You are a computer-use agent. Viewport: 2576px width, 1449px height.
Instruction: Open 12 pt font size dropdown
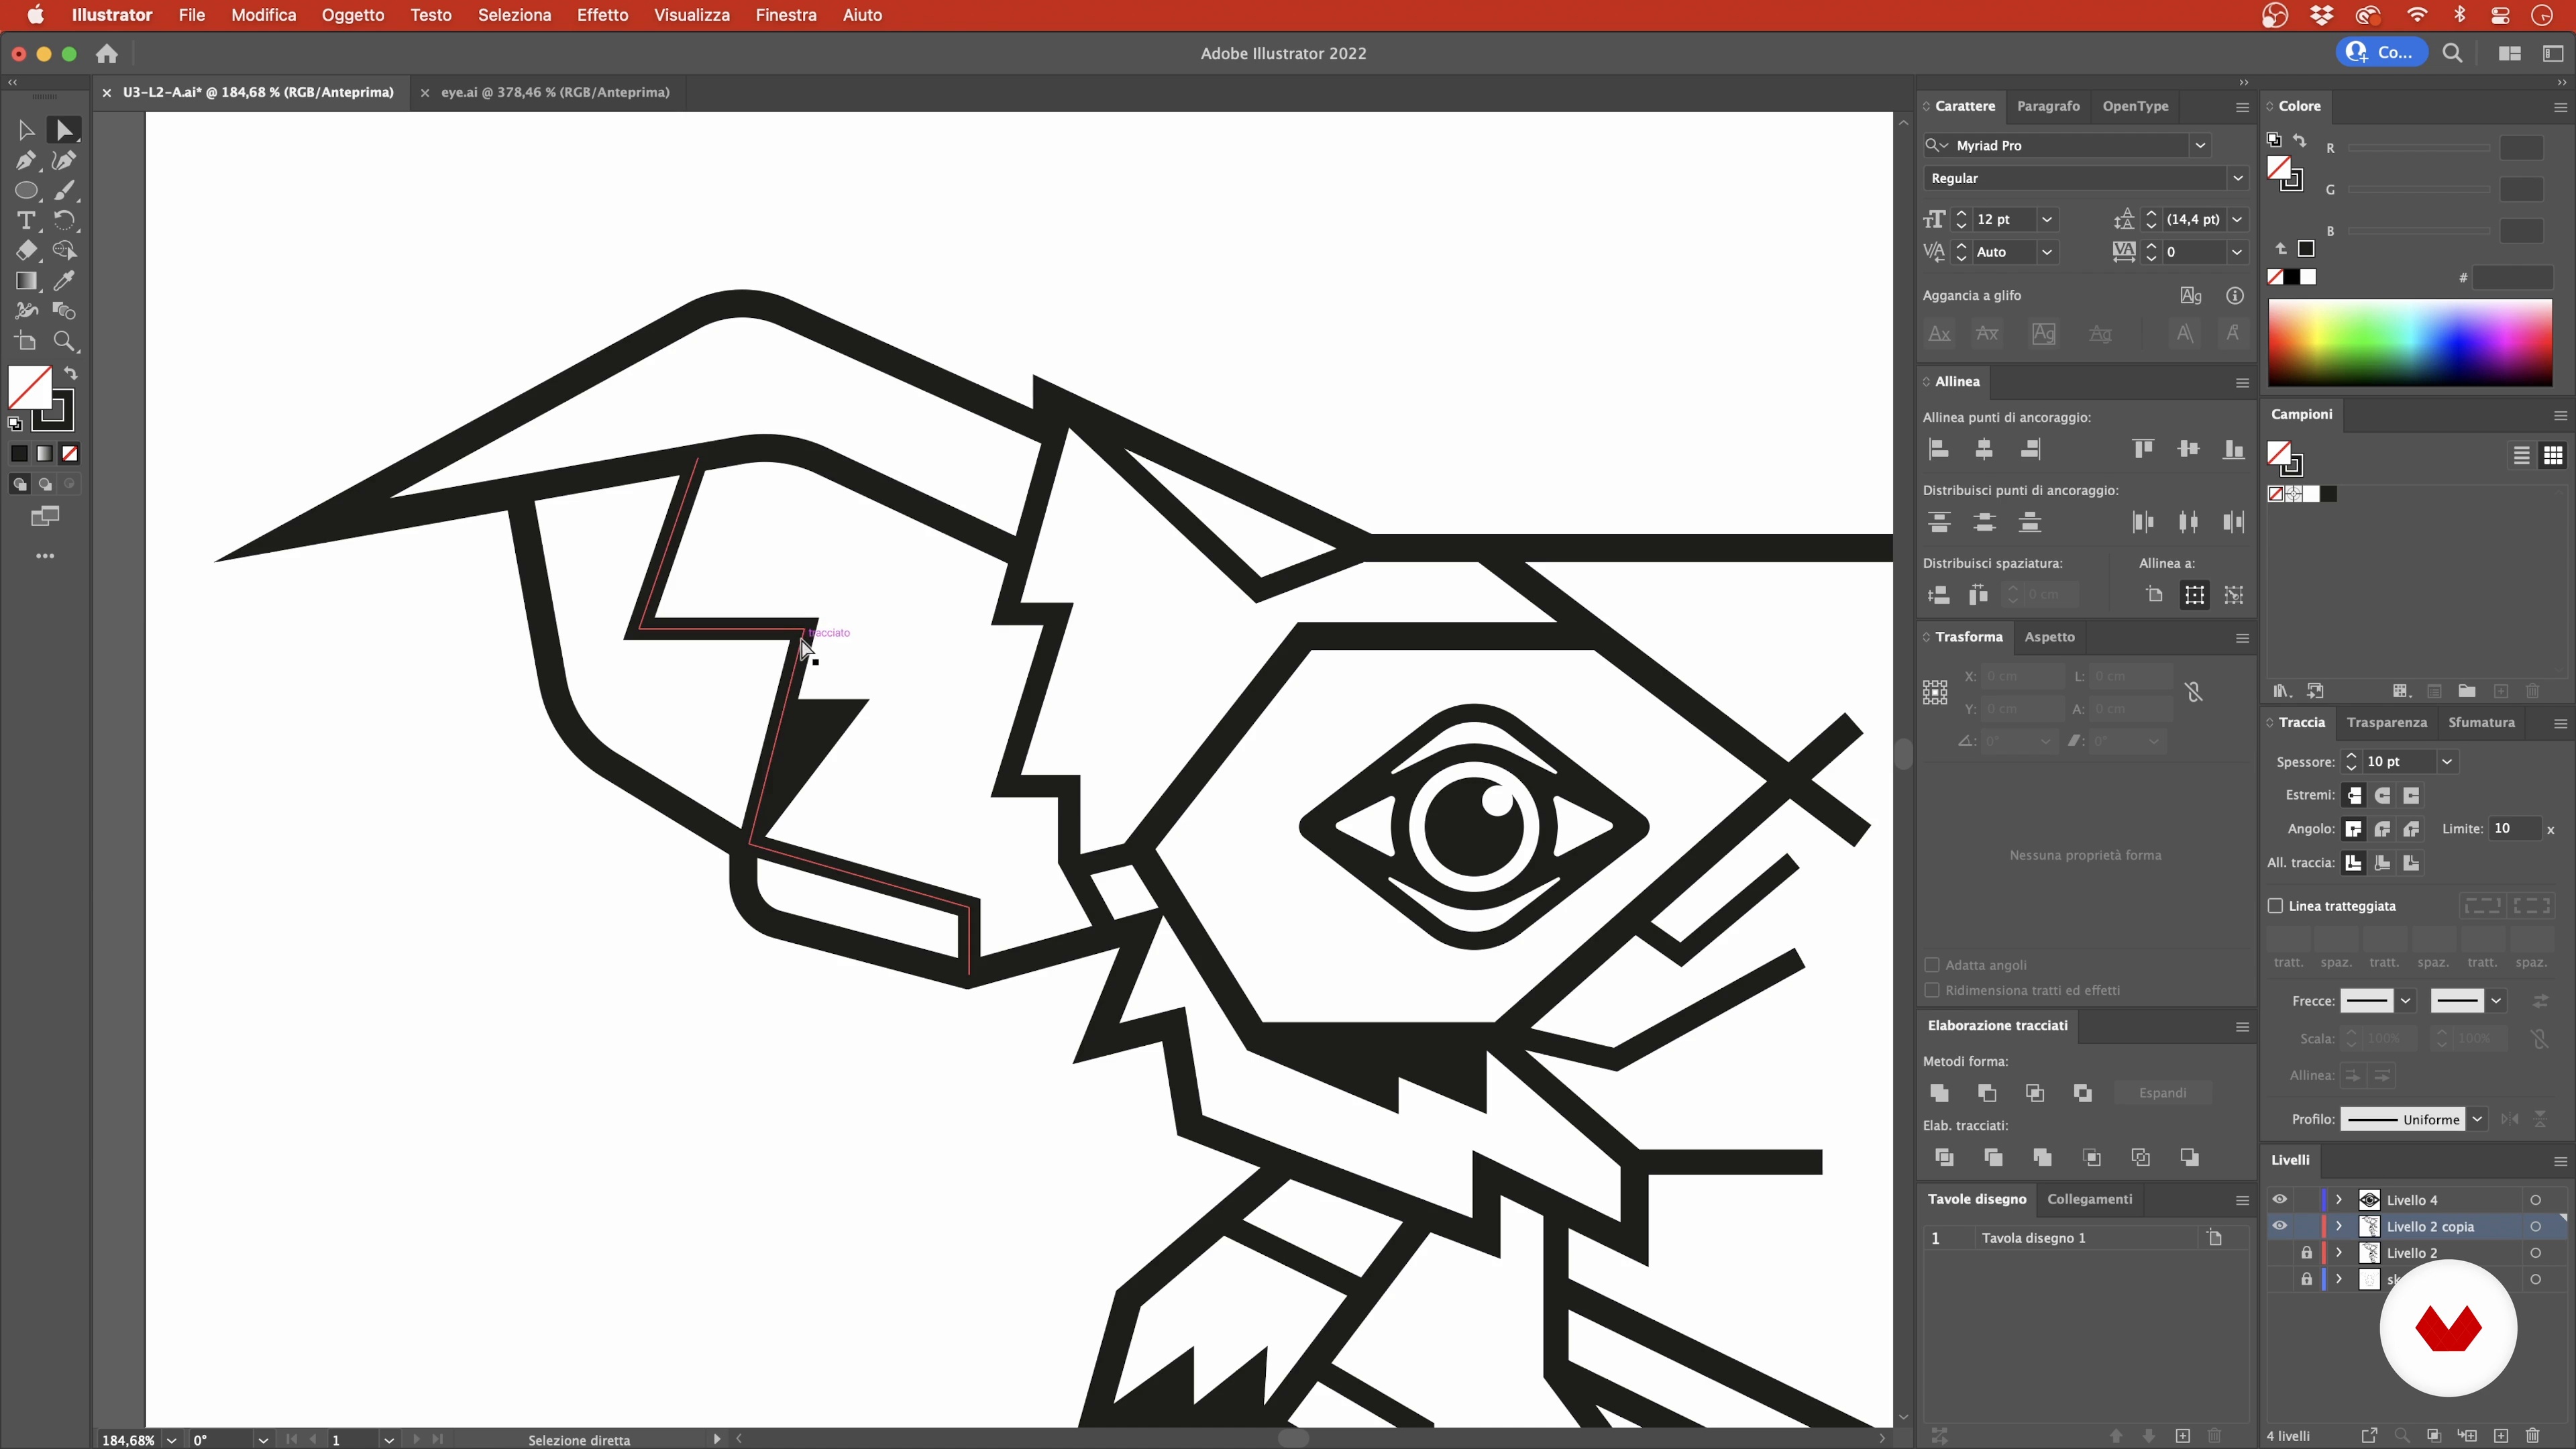2047,220
